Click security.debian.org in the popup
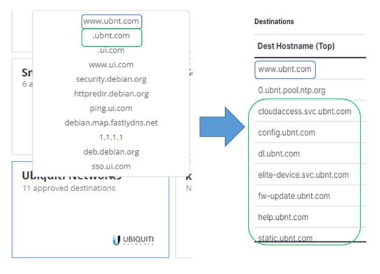This screenshot has width=380, height=274. click(x=111, y=79)
